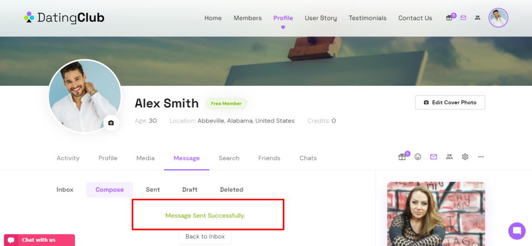Select the Draft tab

coord(190,189)
